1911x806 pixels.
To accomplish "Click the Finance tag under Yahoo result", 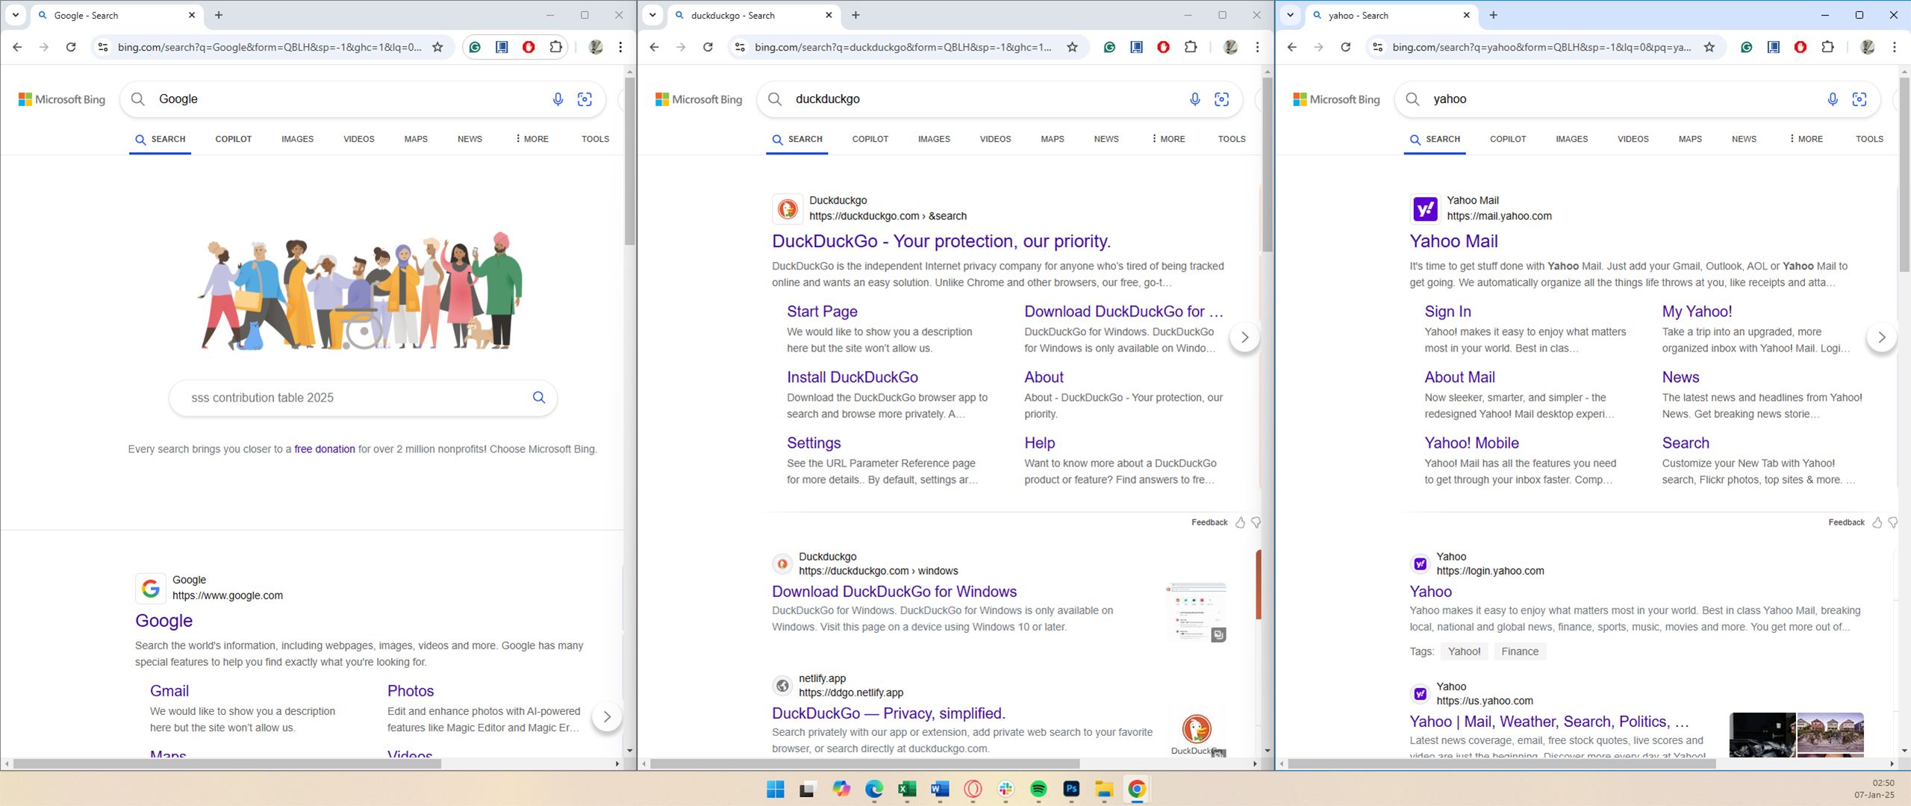I will 1520,652.
